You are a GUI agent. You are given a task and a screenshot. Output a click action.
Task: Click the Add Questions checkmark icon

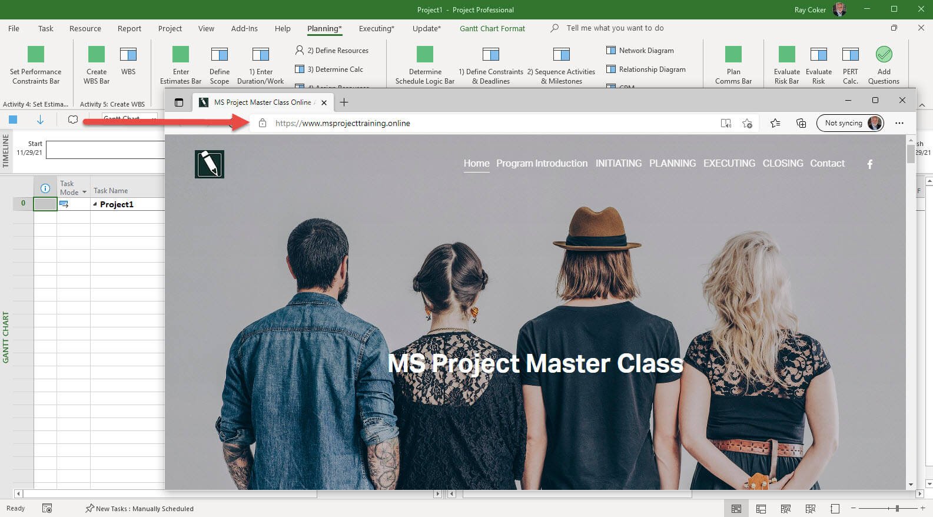point(884,54)
